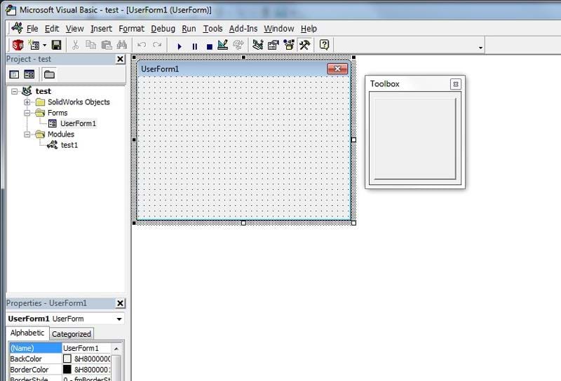The width and height of the screenshot is (561, 381).
Task: Switch to the Categorized properties tab
Action: coord(72,334)
